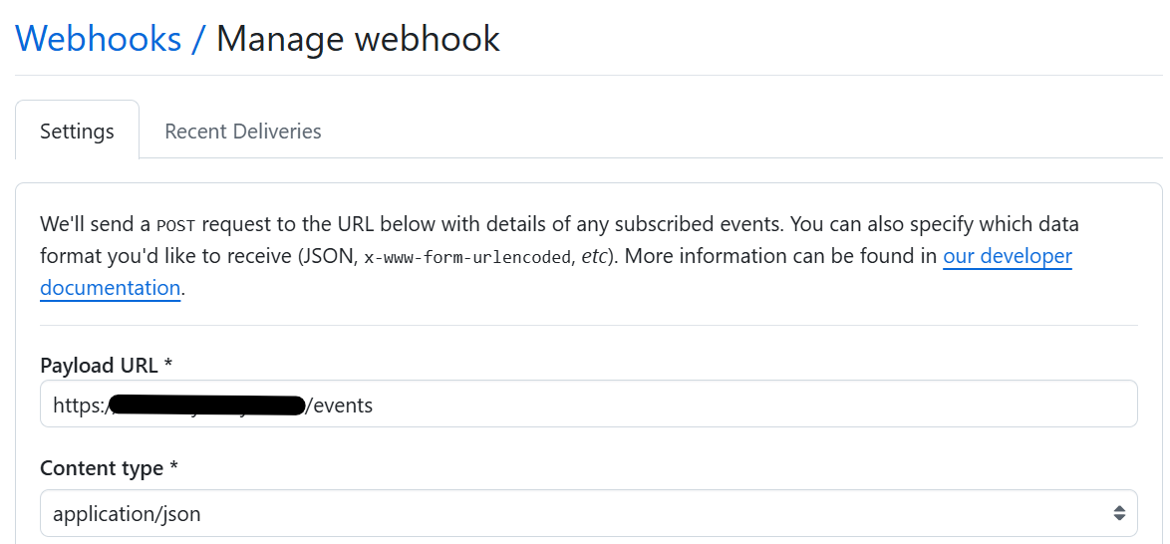Click the Payload URL field label
The image size is (1170, 544).
[99, 365]
